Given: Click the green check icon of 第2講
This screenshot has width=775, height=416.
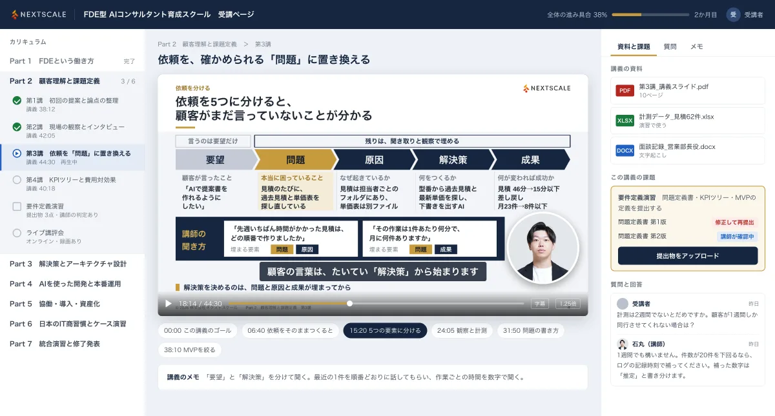Looking at the screenshot, I should point(17,127).
